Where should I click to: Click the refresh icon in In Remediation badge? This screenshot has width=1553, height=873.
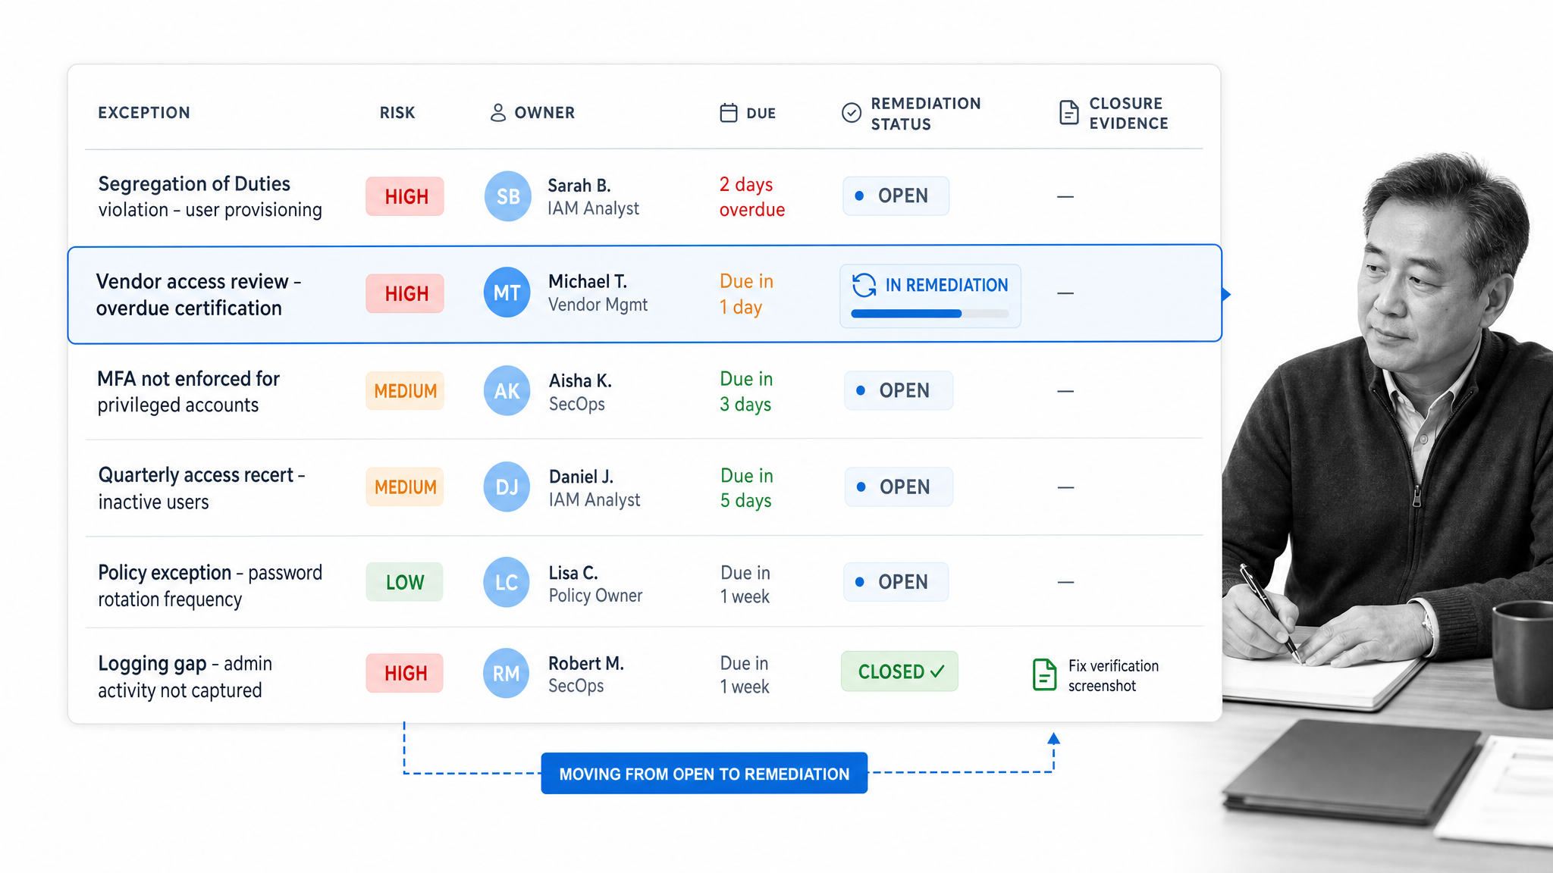864,285
